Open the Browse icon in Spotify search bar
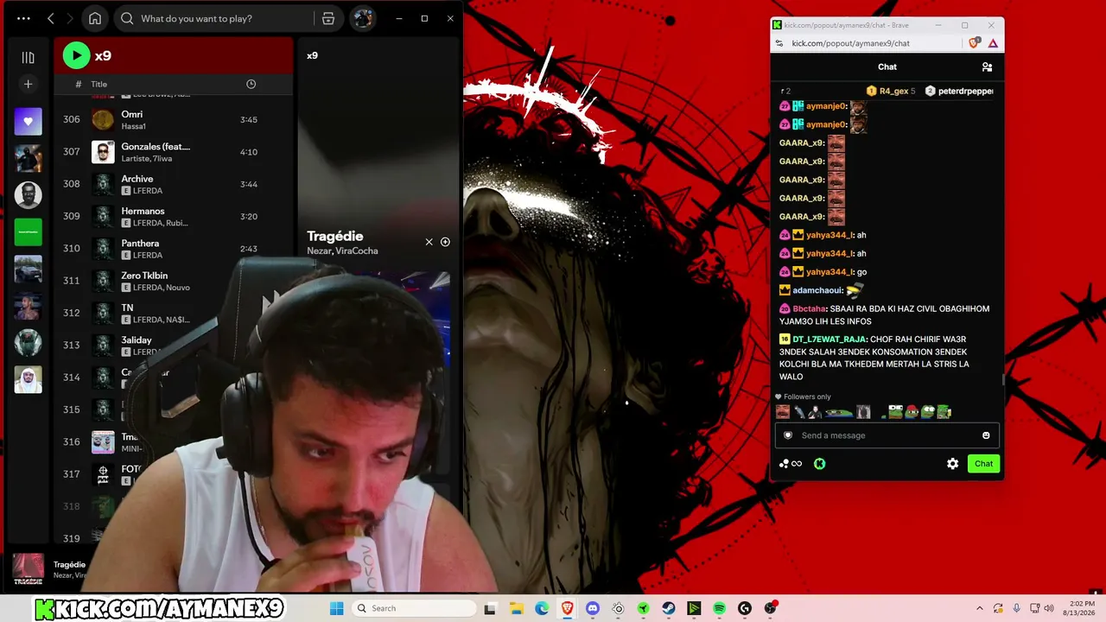 tap(328, 18)
